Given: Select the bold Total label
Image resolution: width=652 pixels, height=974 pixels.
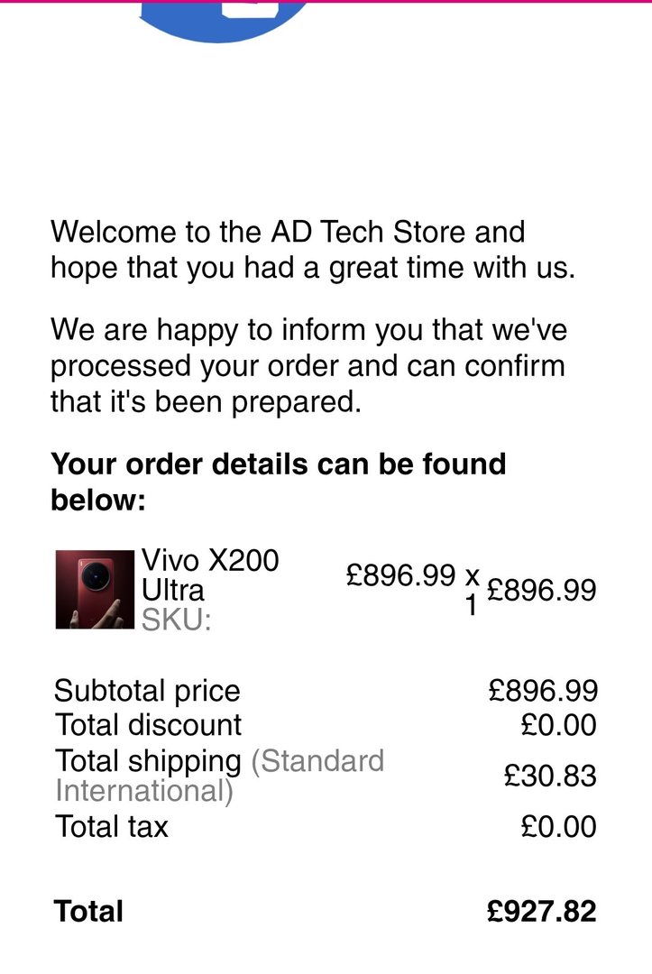Looking at the screenshot, I should pos(88,911).
